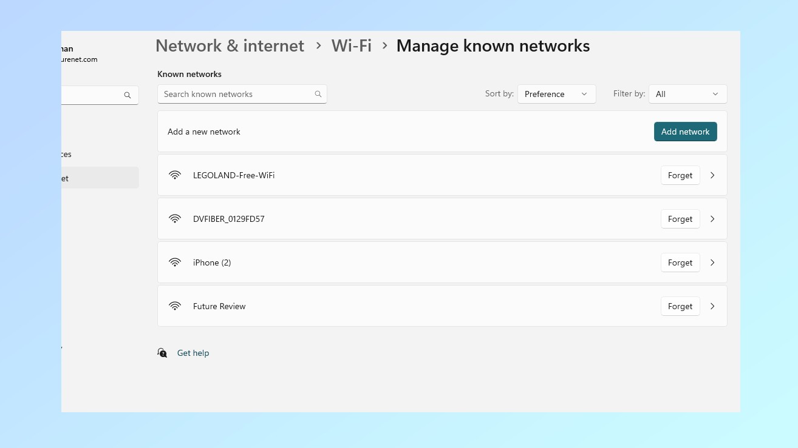798x448 pixels.
Task: Forget the LEGOLAND-Free-WiFi network
Action: point(680,175)
